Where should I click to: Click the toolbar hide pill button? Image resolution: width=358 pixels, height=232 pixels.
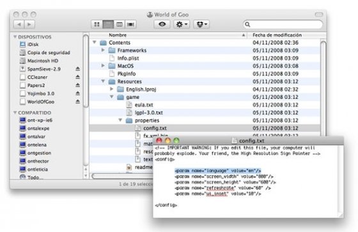319,15
